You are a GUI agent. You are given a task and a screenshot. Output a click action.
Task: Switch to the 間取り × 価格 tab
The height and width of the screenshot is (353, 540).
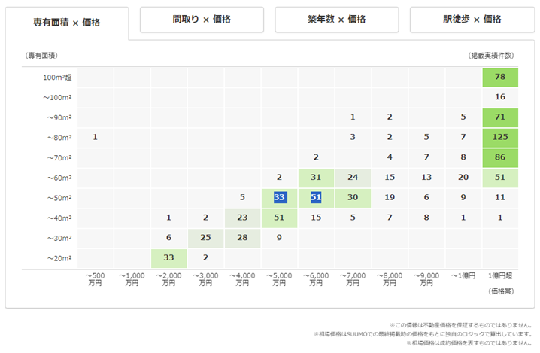202,20
